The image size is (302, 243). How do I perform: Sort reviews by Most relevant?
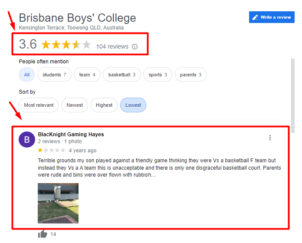(x=39, y=105)
